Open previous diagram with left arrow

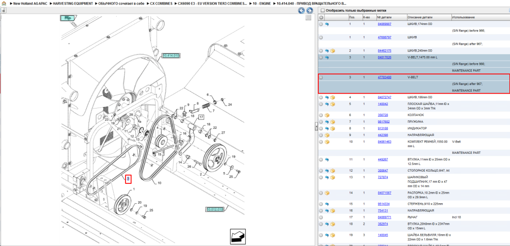click(x=301, y=11)
